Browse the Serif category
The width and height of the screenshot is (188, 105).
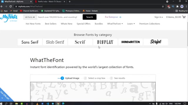(80, 42)
